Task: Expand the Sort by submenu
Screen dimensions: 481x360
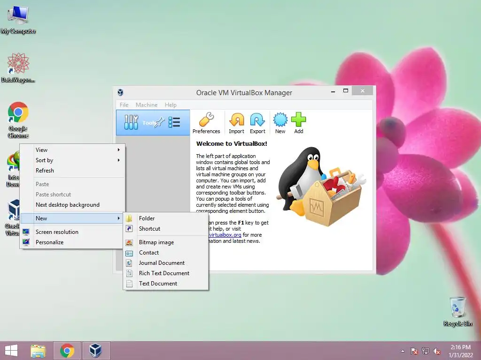Action: [73, 160]
